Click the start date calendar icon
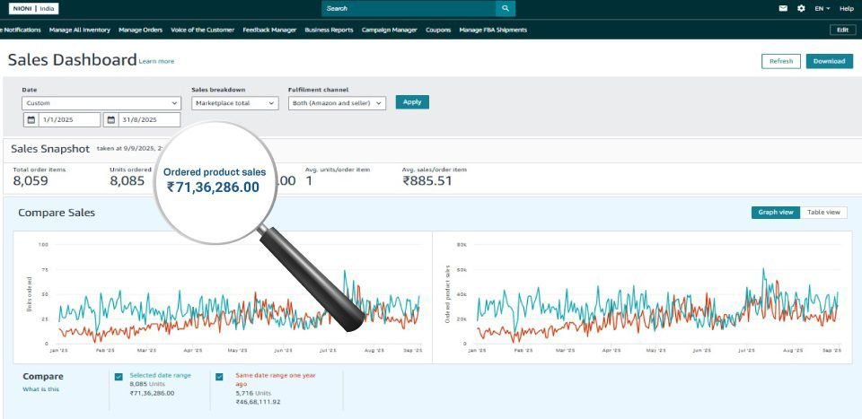Screen dimensions: 862x419 point(31,120)
